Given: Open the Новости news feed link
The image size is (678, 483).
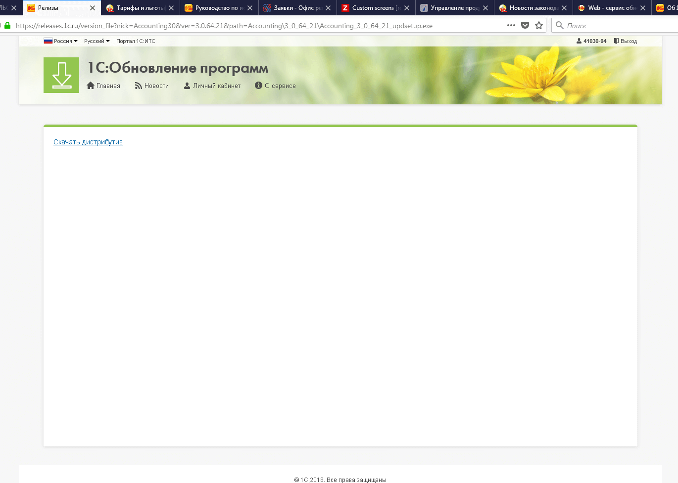Looking at the screenshot, I should (x=152, y=86).
